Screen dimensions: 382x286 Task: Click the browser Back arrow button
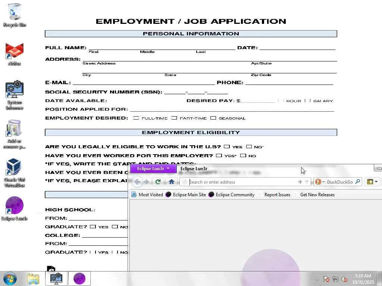tap(137, 182)
